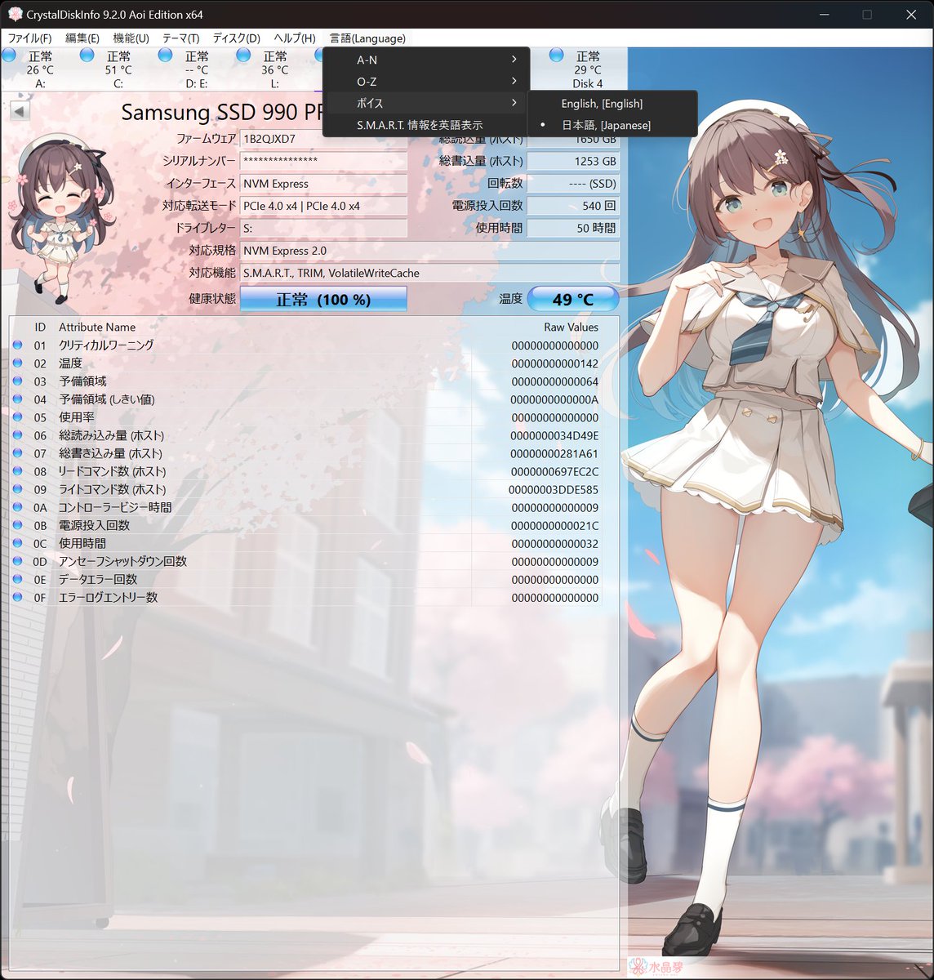934x980 pixels.
Task: Expand the ボイス submenu
Action: tap(426, 103)
